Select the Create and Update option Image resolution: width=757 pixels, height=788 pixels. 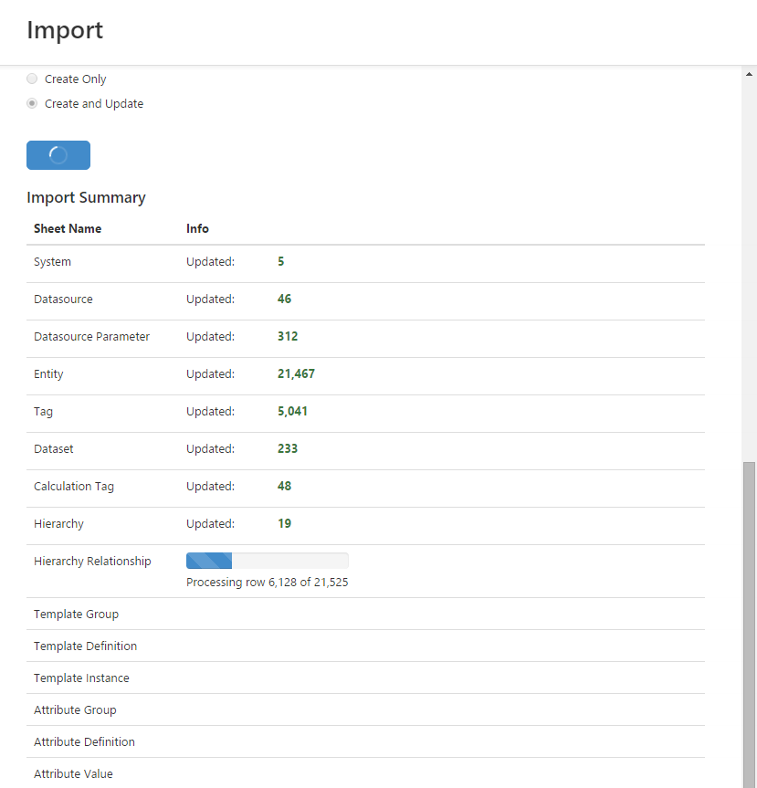click(x=32, y=104)
